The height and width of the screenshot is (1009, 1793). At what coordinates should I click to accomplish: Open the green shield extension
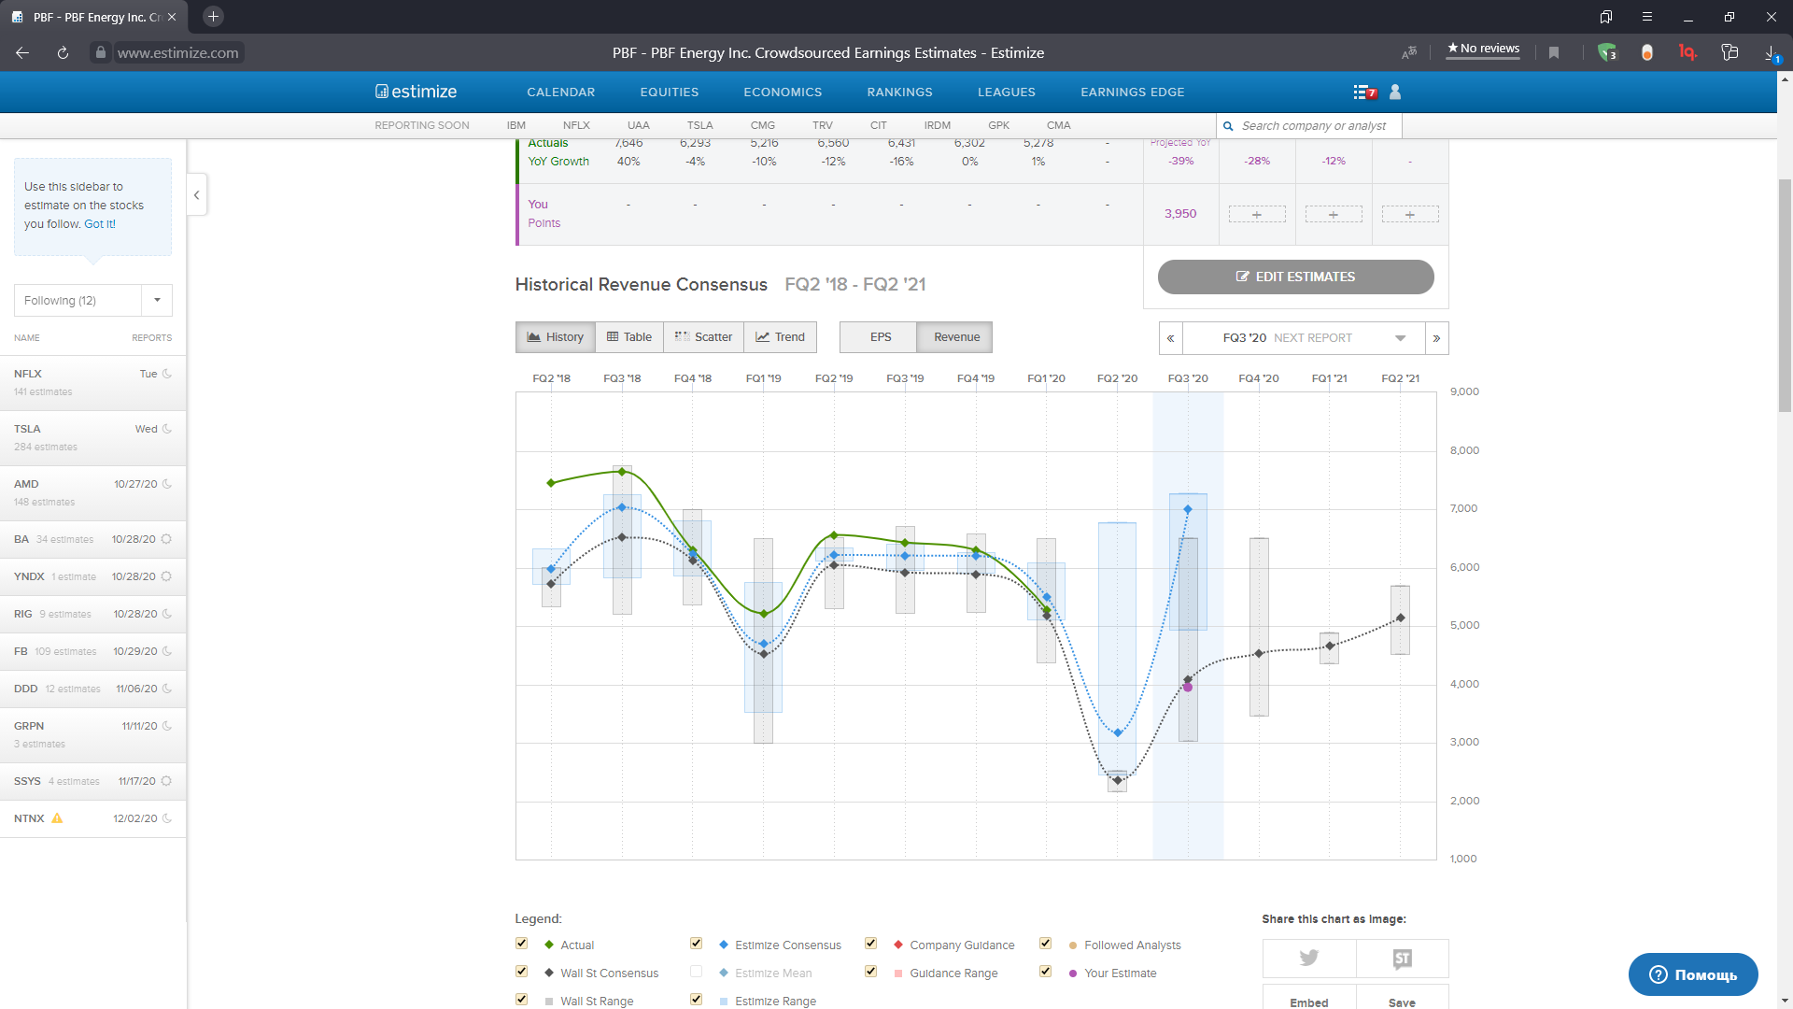coord(1607,53)
